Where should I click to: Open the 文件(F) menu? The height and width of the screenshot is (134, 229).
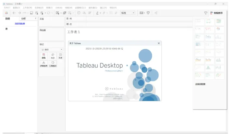point(7,7)
